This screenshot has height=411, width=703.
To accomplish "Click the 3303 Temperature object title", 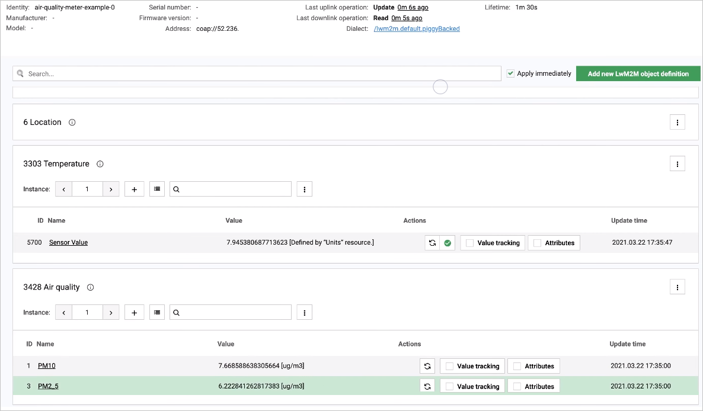I will pyautogui.click(x=56, y=164).
